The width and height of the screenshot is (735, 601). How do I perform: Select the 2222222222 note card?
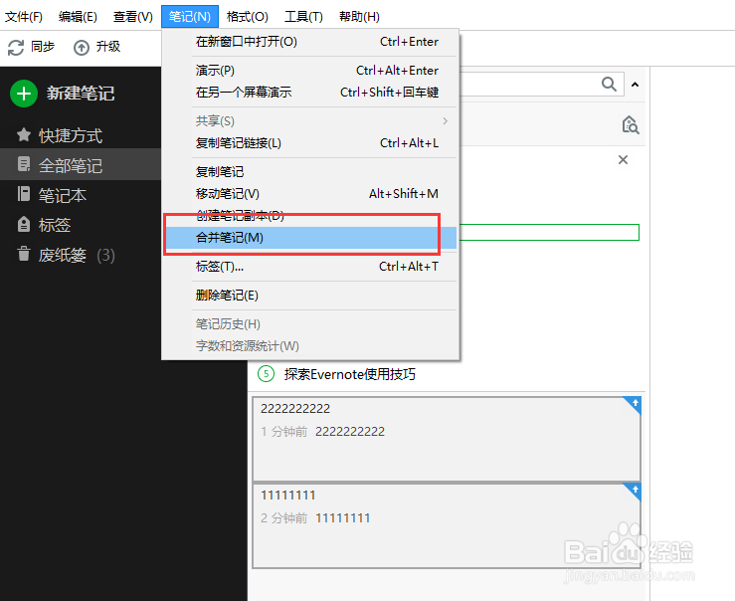447,439
